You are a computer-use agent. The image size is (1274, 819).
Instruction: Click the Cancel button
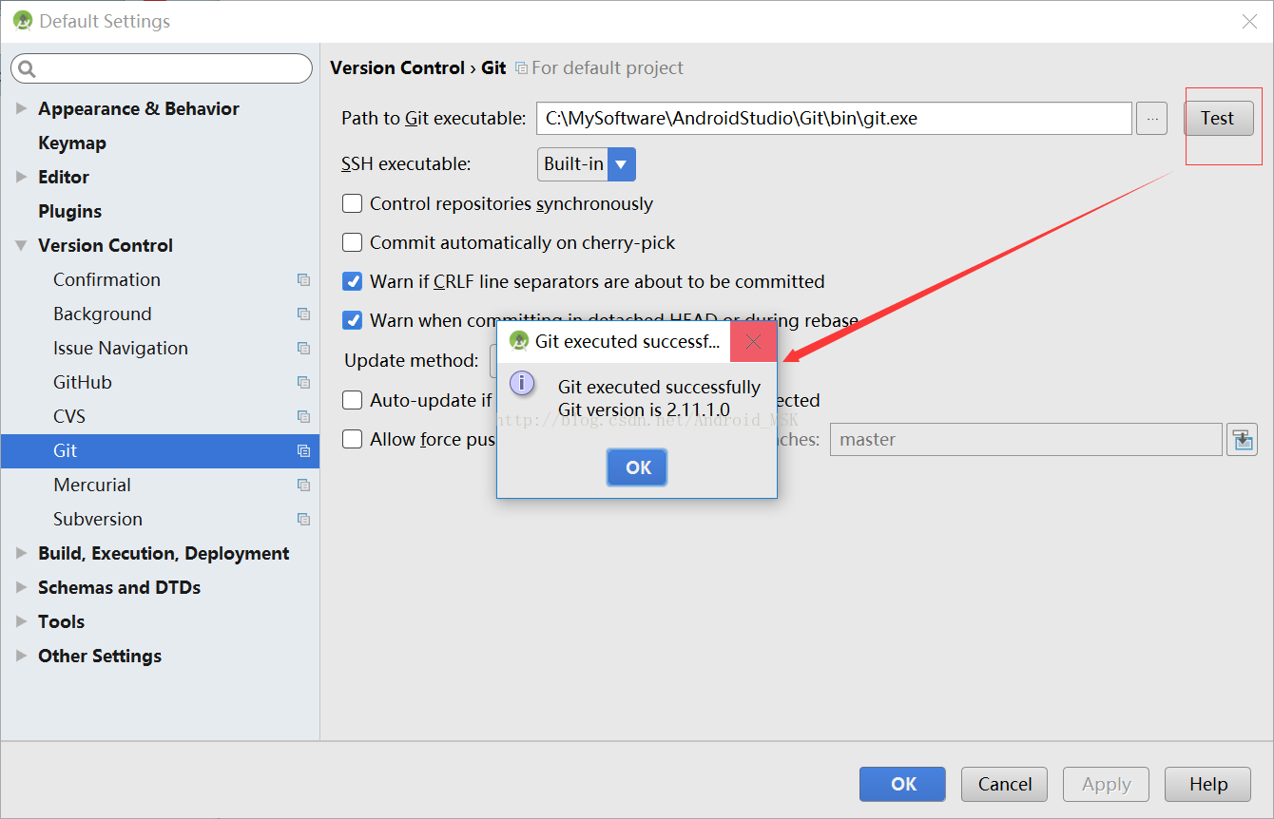pos(1004,784)
